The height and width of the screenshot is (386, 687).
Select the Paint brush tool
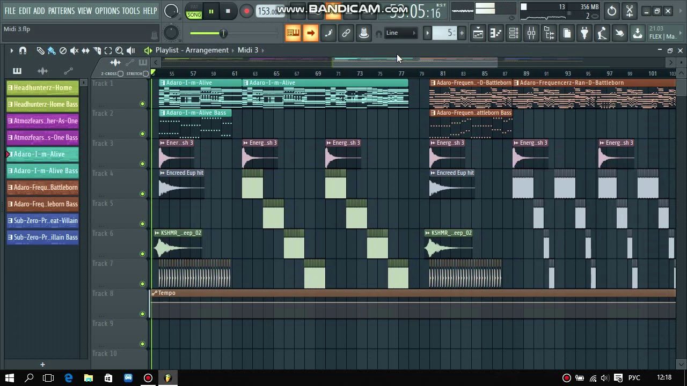pyautogui.click(x=52, y=50)
